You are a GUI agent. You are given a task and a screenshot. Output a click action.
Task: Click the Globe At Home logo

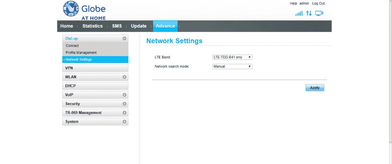tap(84, 10)
